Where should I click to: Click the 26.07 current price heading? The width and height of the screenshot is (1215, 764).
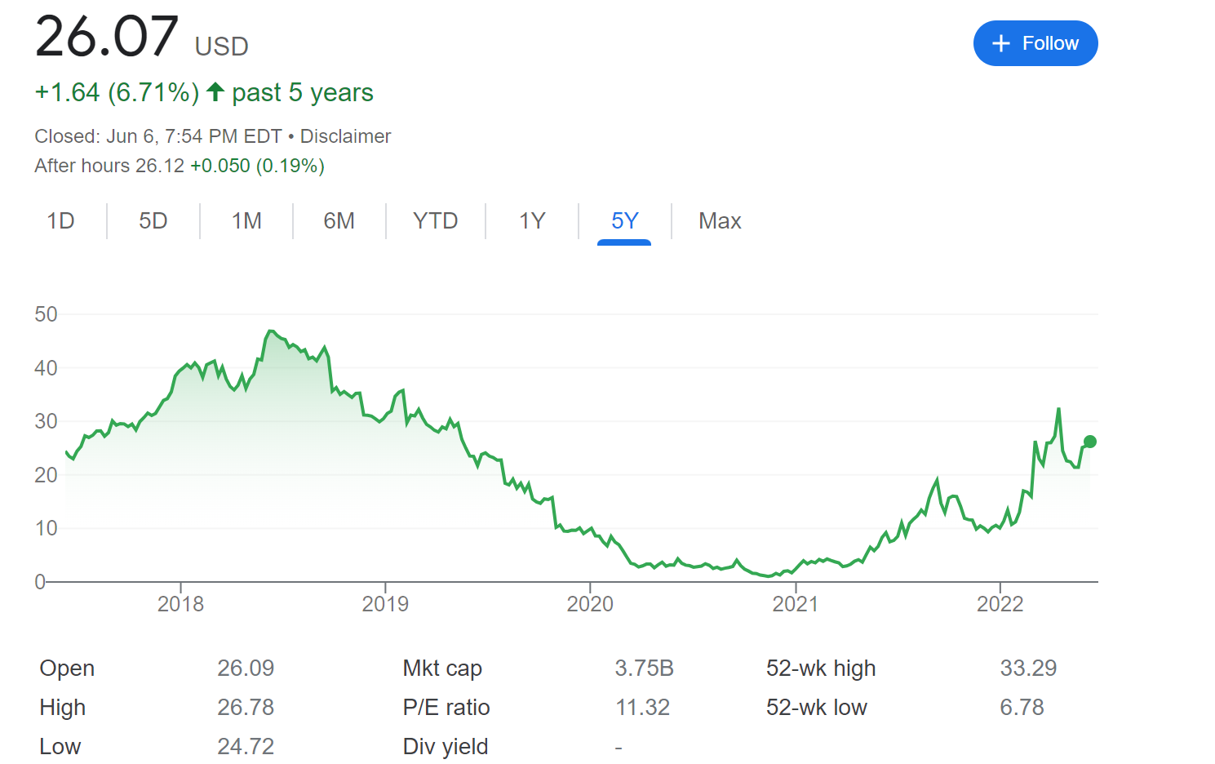click(106, 37)
